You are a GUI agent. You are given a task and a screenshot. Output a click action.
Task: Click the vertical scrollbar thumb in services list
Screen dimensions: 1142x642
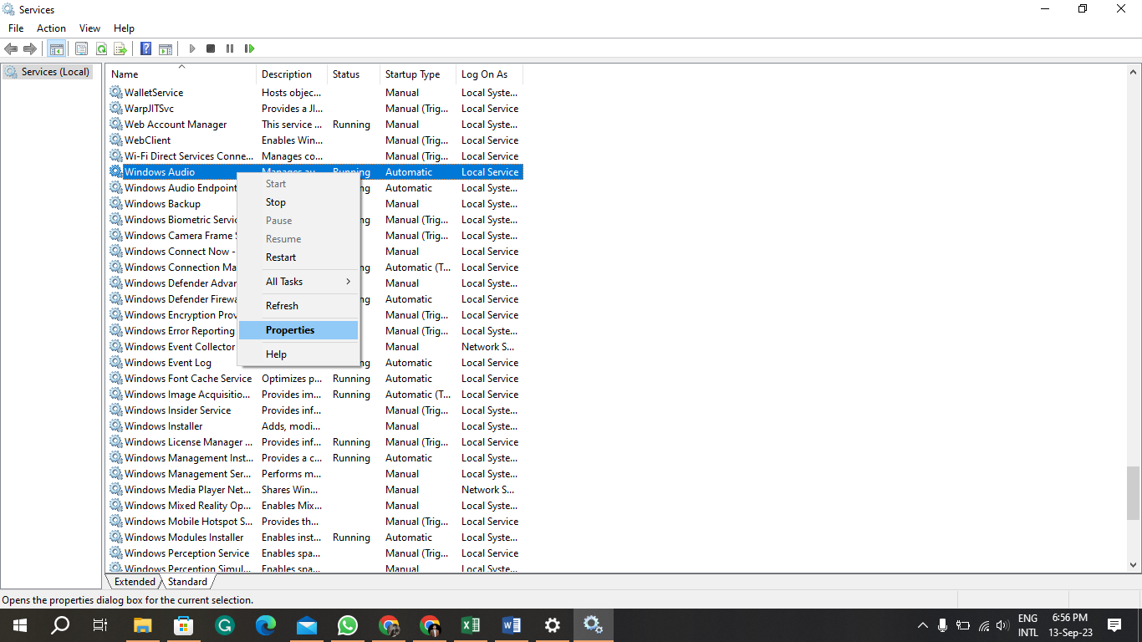coord(1134,494)
